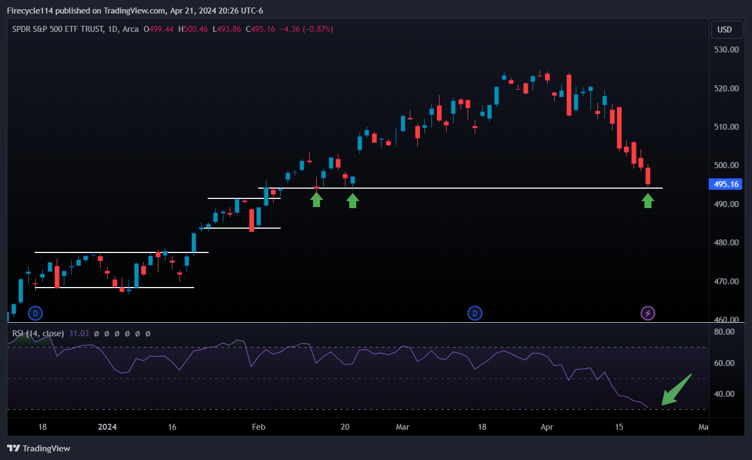Click the dividend D marker in March
Screen dimensions: 752x460
pyautogui.click(x=475, y=313)
